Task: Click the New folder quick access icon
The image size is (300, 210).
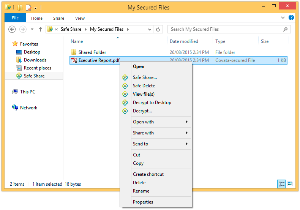Action: click(20, 8)
